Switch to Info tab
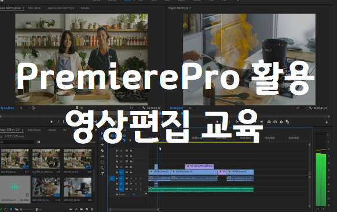Image resolution: width=337 pixels, height=212 pixels. point(64,130)
